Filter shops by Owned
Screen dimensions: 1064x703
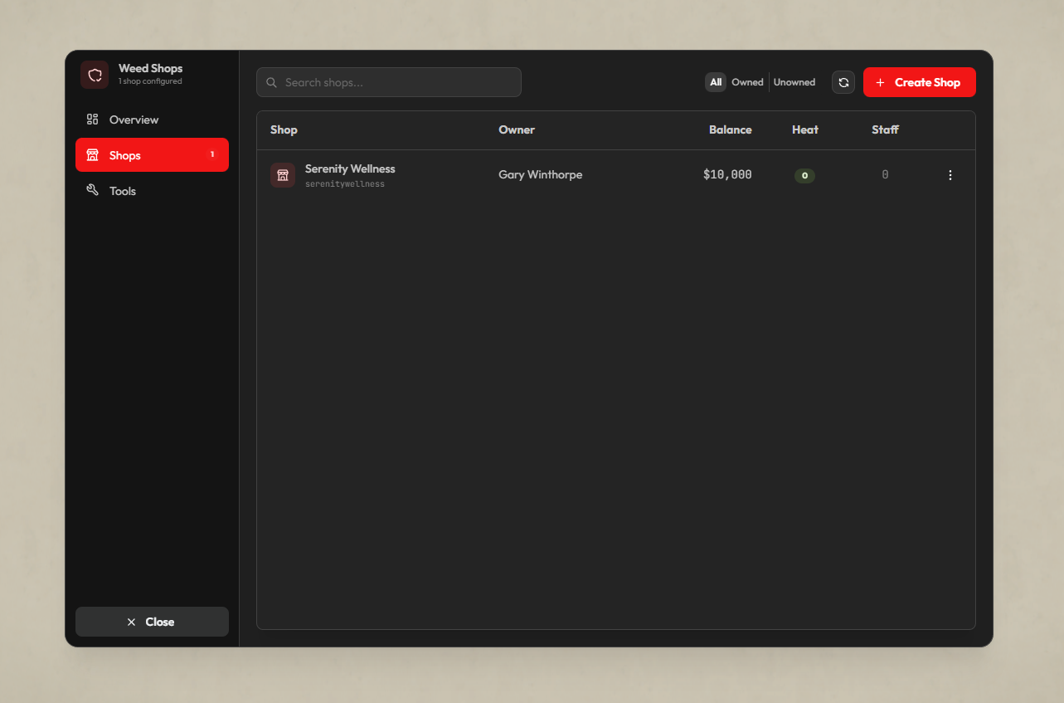tap(747, 82)
